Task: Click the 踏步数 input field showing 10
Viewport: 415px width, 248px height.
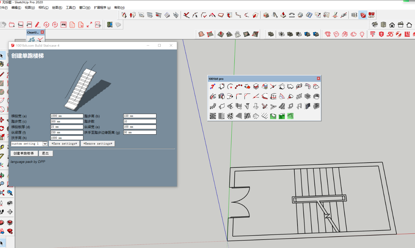Action: point(140,121)
